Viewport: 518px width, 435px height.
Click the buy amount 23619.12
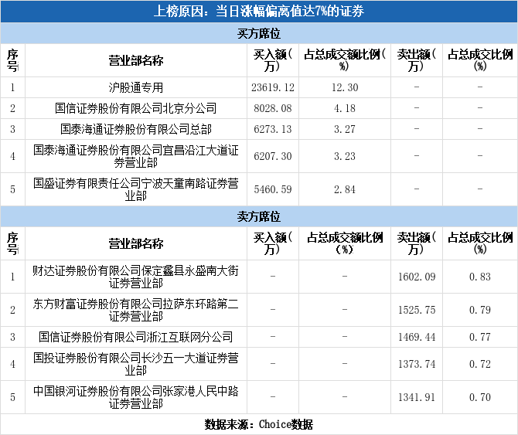click(x=273, y=87)
